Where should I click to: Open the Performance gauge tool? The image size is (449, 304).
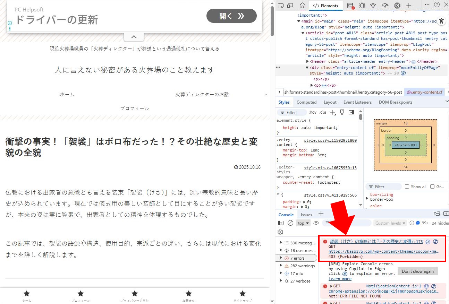(385, 6)
